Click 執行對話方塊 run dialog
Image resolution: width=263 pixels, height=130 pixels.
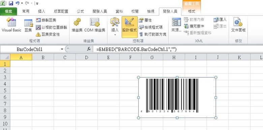152,34
